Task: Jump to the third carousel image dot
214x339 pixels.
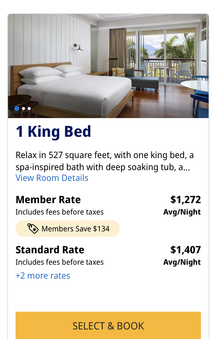Action: click(x=29, y=109)
